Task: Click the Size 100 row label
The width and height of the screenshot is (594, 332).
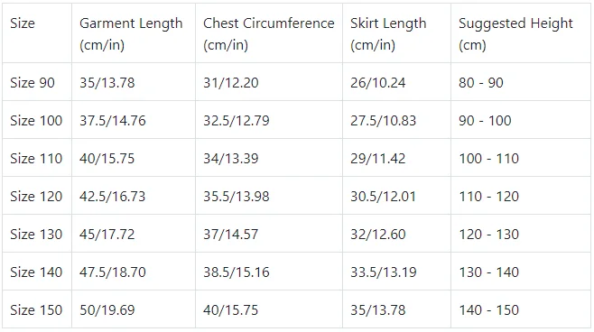Action: tap(37, 120)
